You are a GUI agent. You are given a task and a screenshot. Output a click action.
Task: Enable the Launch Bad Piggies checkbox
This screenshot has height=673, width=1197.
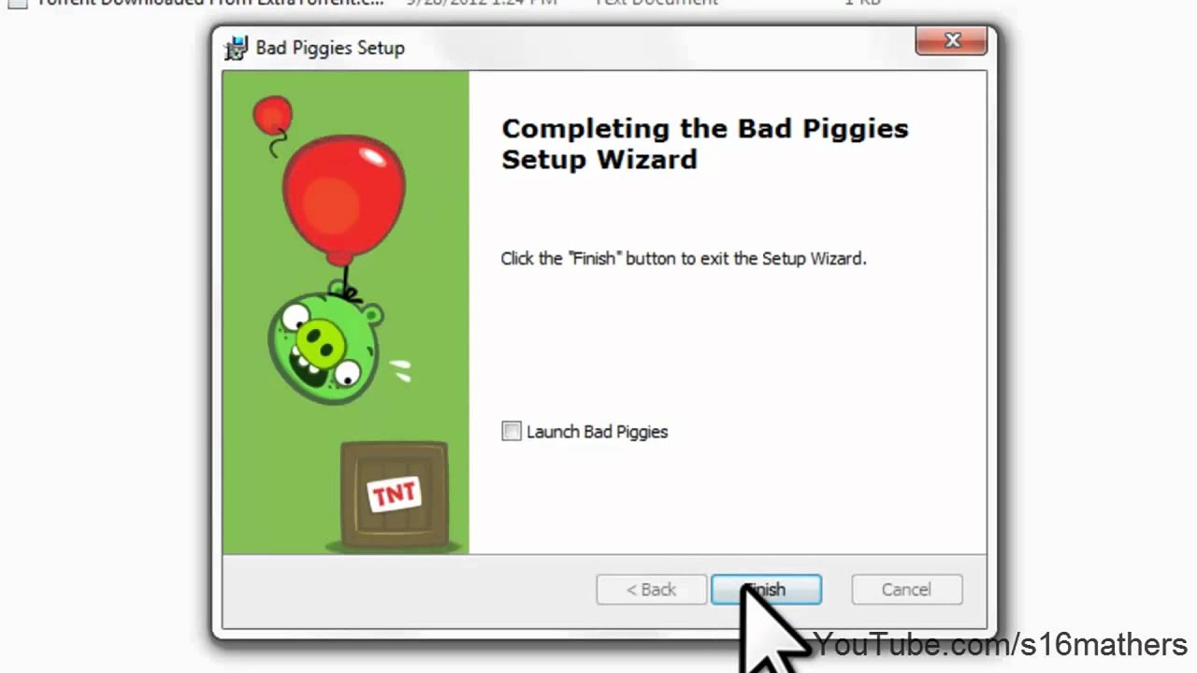pos(512,431)
